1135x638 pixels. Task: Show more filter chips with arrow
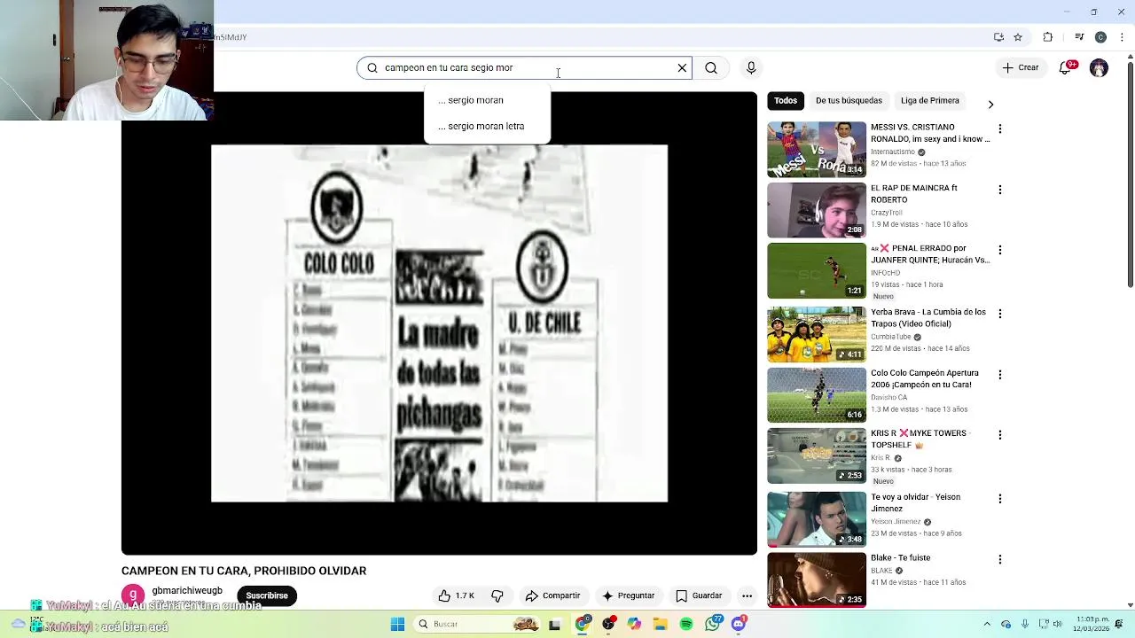[990, 105]
